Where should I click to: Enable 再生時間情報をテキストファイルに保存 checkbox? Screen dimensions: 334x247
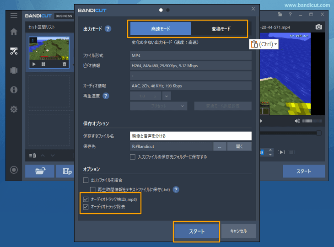[x=93, y=189]
